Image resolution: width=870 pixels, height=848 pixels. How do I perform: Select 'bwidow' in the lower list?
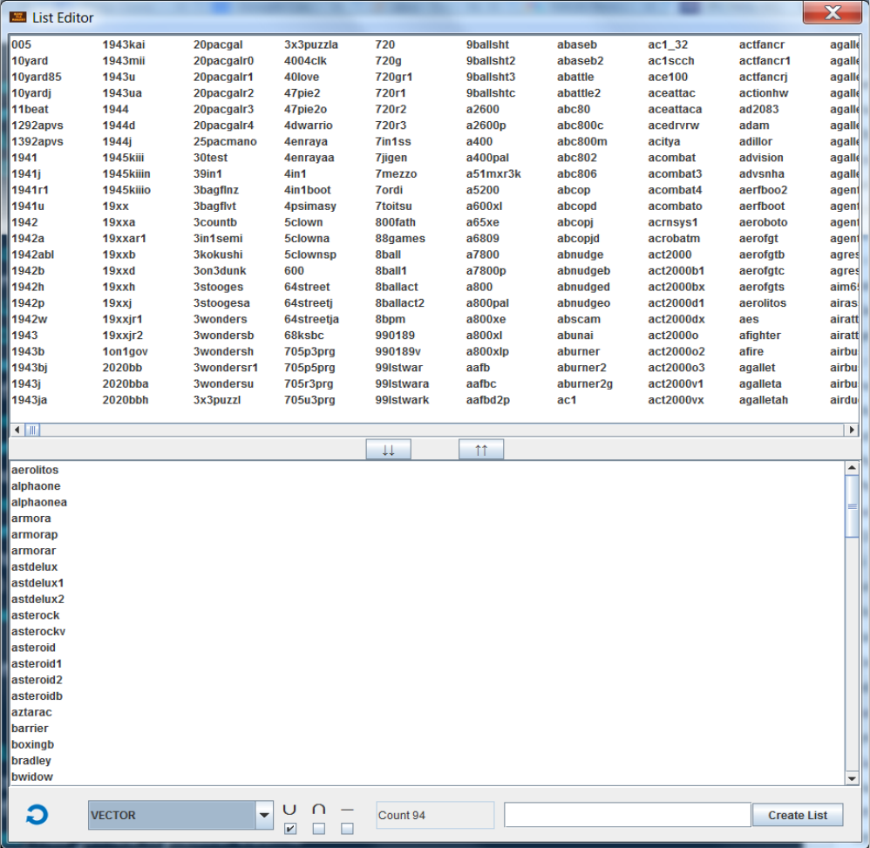32,777
